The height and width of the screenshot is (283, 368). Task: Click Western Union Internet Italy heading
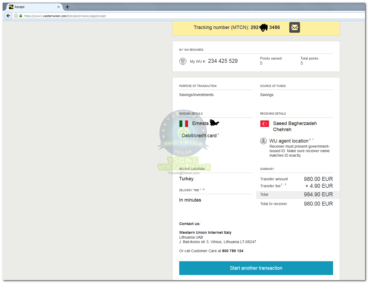click(x=205, y=232)
